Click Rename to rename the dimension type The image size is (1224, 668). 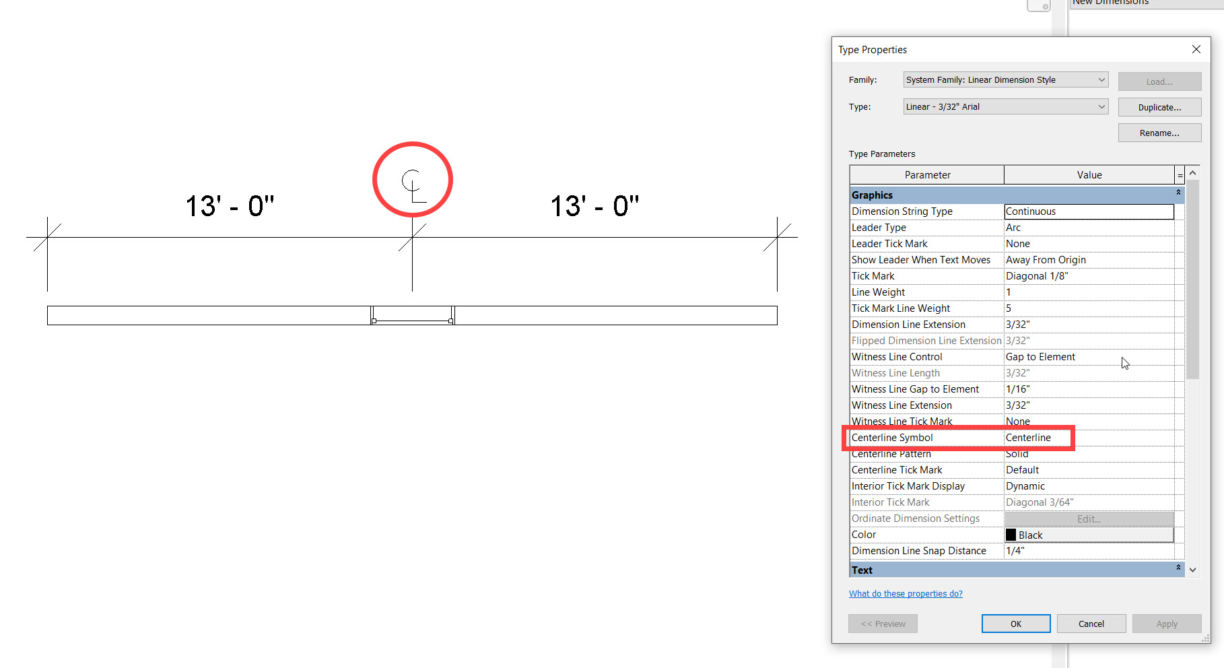(1159, 132)
